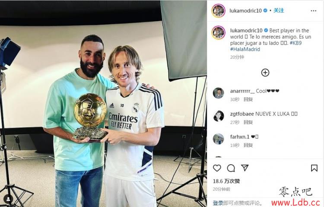Screen dimensions: 324x207
Task: Open tagged people icon on the photo
Action: [x=9, y=199]
